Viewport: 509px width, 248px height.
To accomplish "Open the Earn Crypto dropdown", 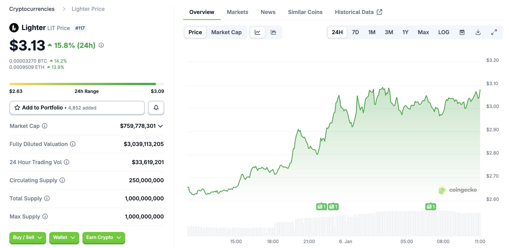I will point(103,237).
